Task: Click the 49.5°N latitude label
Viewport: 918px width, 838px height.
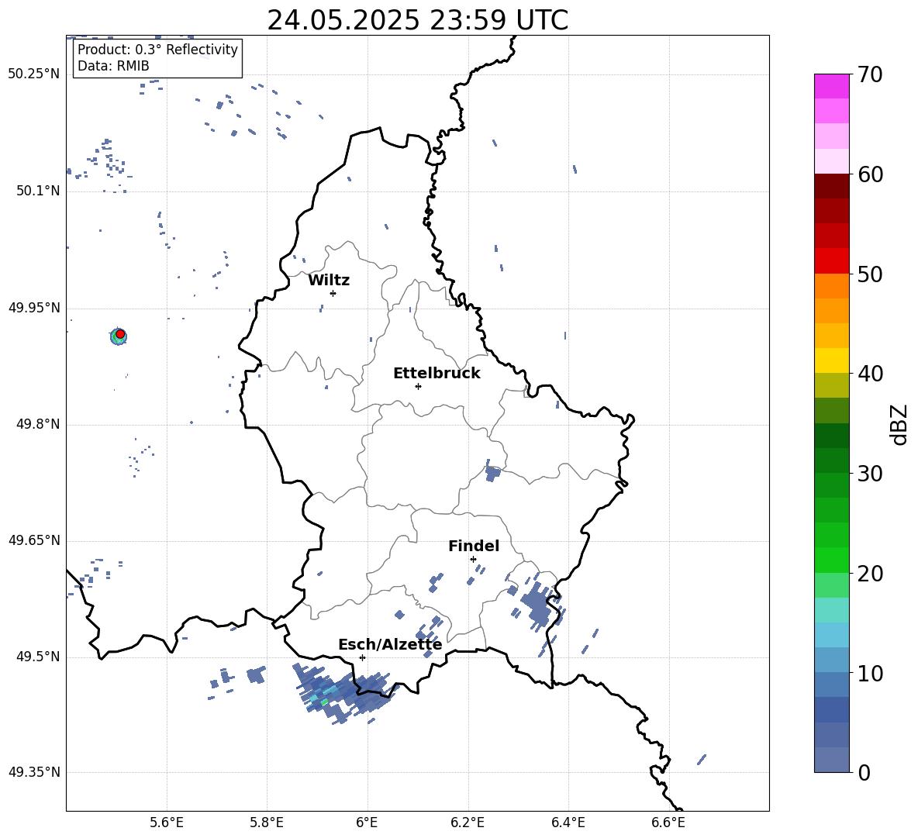Action: point(38,657)
